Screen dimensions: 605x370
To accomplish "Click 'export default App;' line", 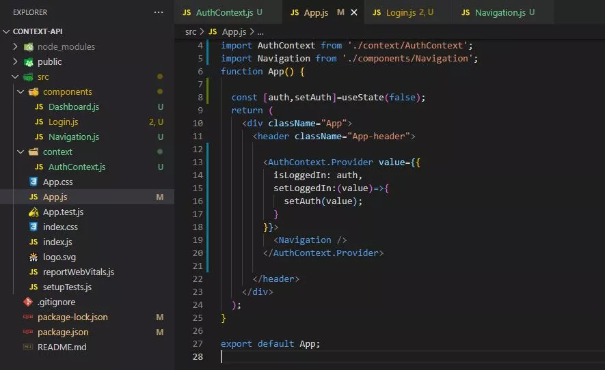I will pyautogui.click(x=270, y=343).
